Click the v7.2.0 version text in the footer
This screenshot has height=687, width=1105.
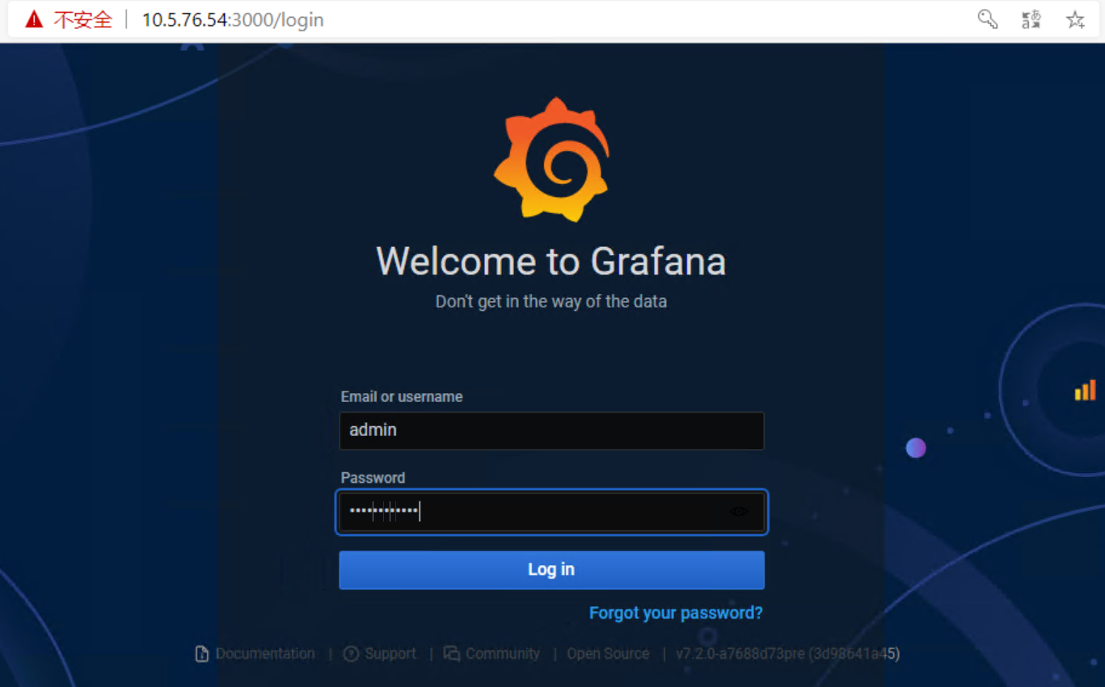(788, 653)
